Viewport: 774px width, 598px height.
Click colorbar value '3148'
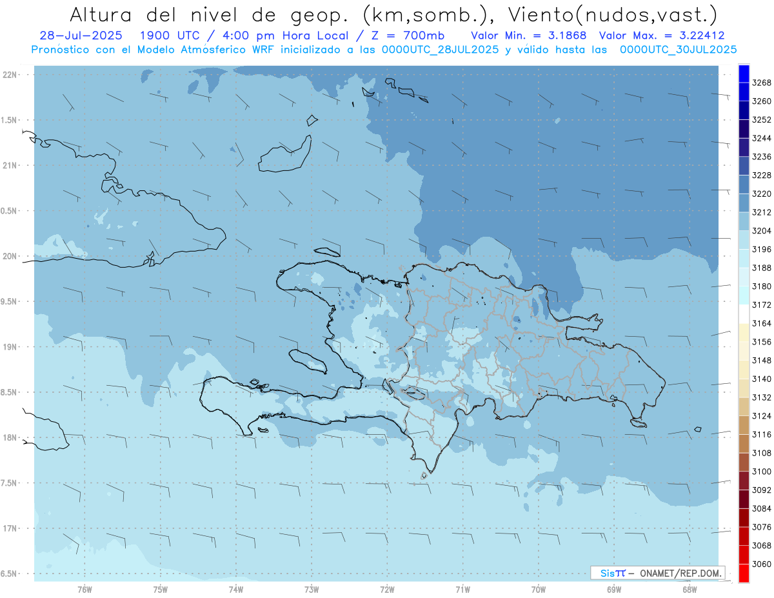[x=762, y=361]
